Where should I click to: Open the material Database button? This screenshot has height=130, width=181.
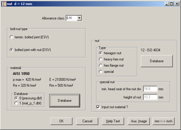coord(65,101)
